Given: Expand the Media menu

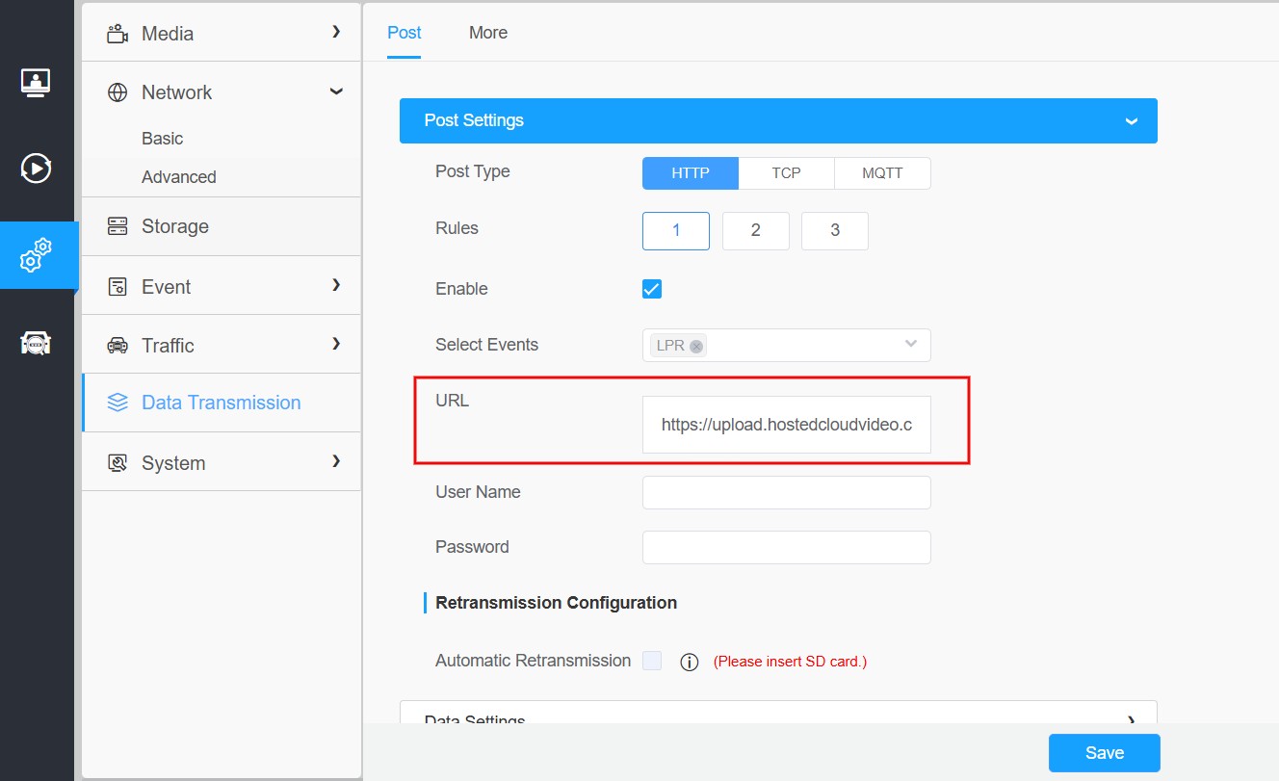Looking at the screenshot, I should 221,34.
